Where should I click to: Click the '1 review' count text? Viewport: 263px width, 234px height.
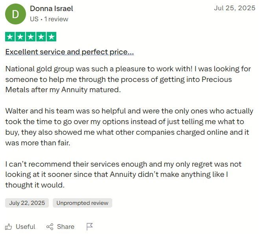[x=56, y=19]
